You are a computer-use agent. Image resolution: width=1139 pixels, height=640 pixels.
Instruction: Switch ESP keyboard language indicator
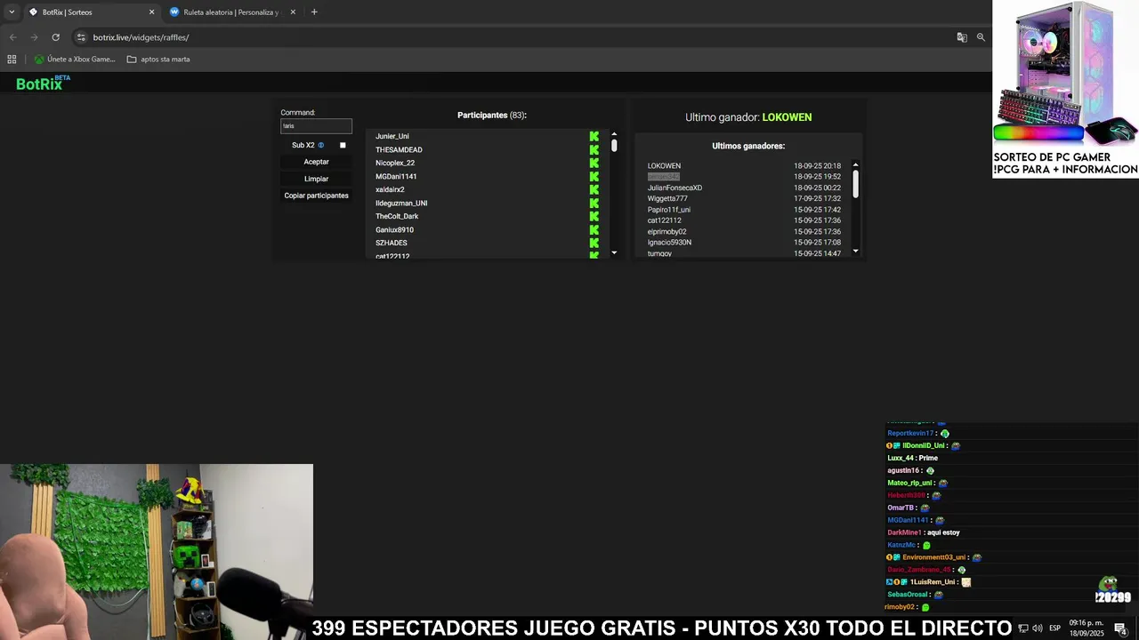pyautogui.click(x=1054, y=628)
